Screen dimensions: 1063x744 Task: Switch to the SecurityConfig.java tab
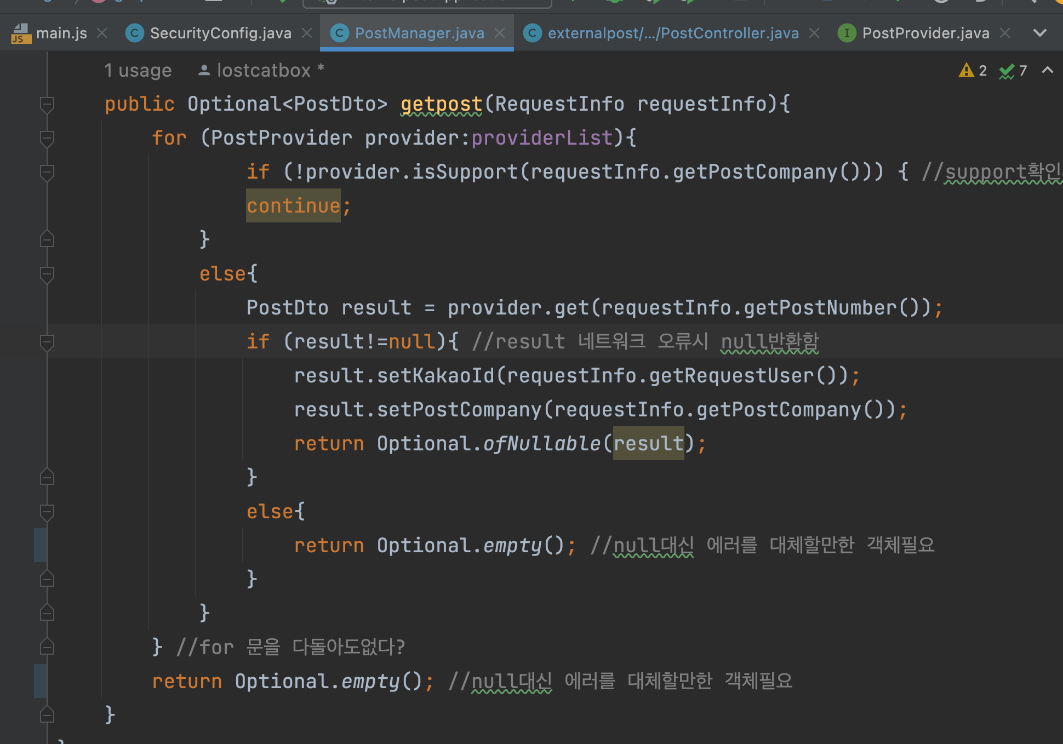(x=220, y=33)
